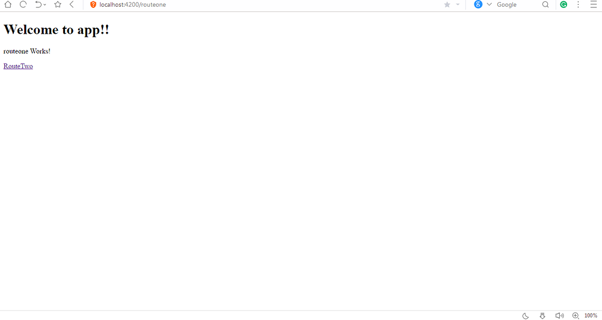Click the 100% zoom level value

pos(591,316)
